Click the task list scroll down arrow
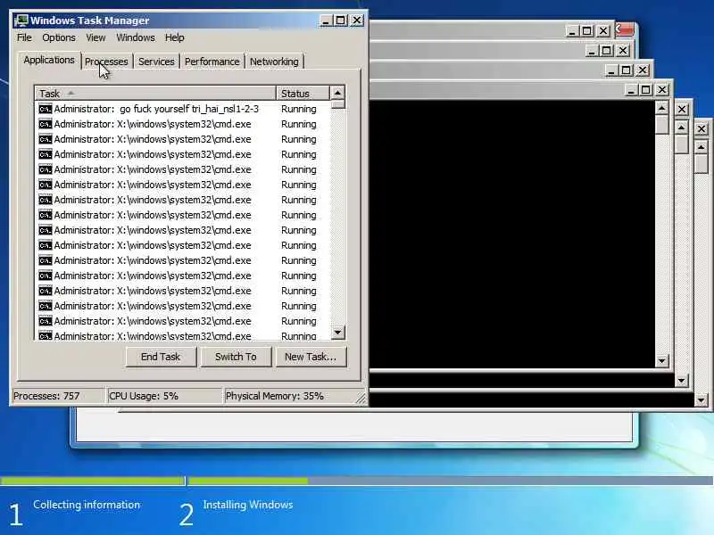Image resolution: width=714 pixels, height=535 pixels. click(337, 333)
